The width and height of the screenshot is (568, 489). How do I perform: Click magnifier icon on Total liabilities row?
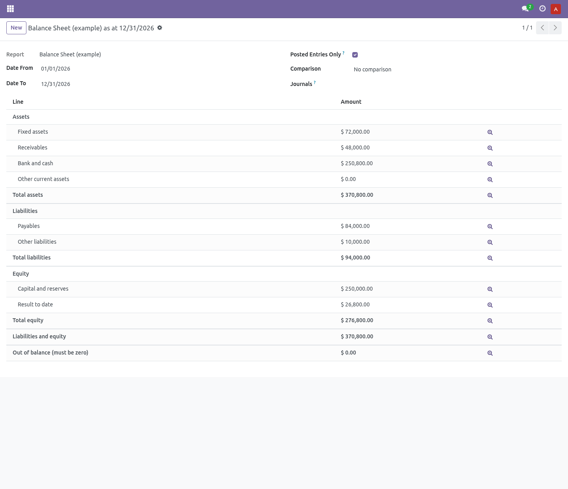tap(490, 258)
